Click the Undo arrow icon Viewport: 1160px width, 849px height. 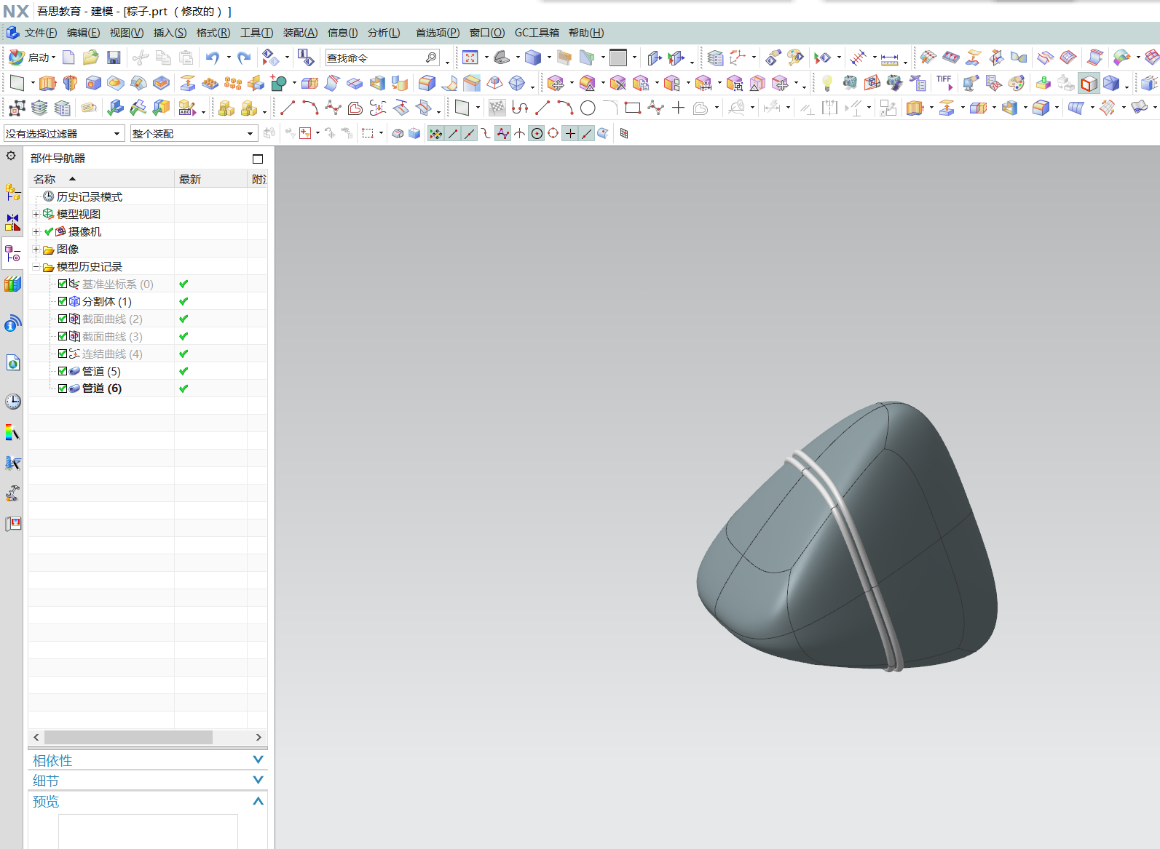point(212,57)
